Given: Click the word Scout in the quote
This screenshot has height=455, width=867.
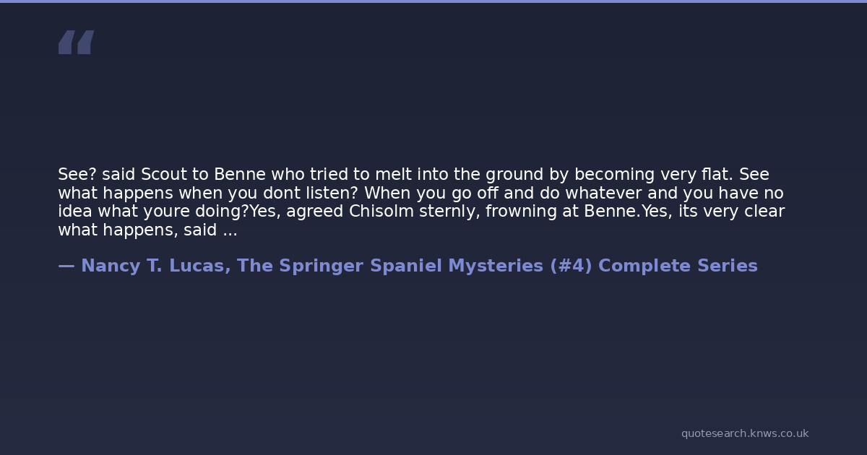Looking at the screenshot, I should (163, 175).
